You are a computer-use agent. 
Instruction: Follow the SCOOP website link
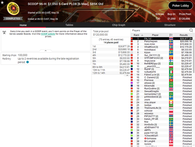(48, 34)
